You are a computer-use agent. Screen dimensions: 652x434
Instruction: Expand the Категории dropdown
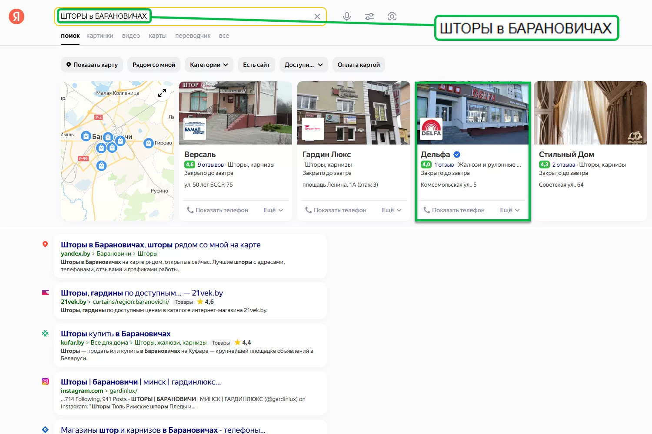click(209, 65)
